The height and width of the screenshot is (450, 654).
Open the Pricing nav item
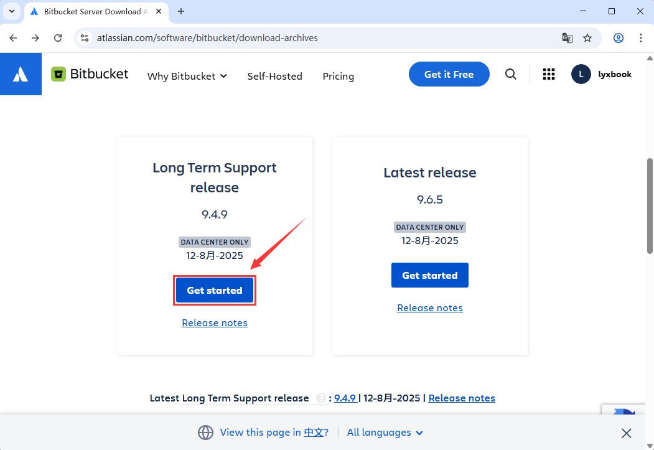(x=338, y=77)
